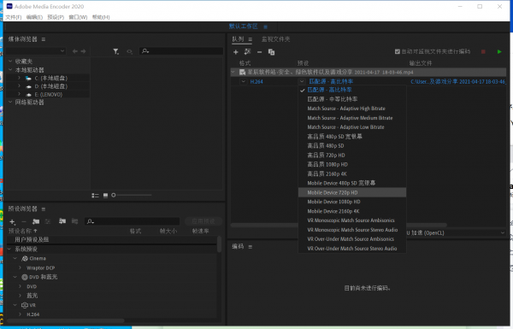Start the queue with the green play button
The image size is (513, 329).
pos(499,51)
